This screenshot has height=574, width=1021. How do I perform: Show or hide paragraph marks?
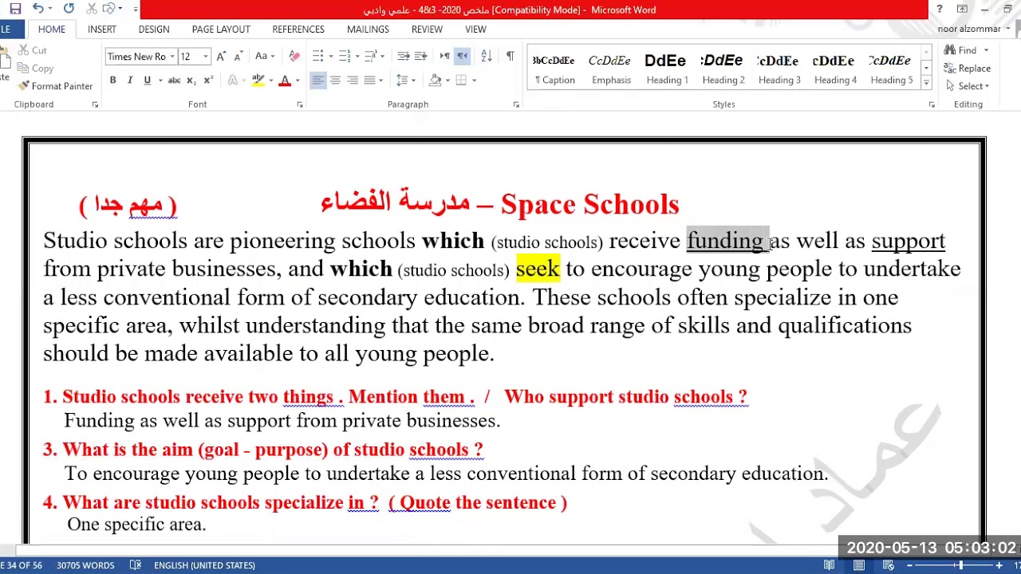point(510,57)
